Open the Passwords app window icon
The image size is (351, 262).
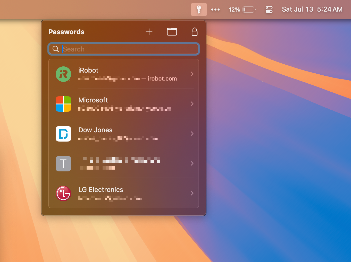click(x=172, y=32)
